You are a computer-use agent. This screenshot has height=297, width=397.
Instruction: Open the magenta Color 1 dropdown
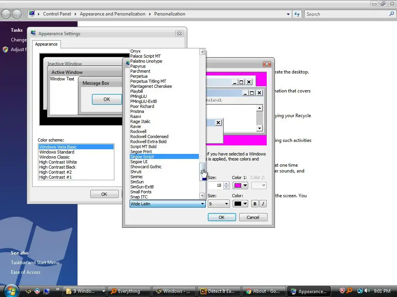[240, 185]
